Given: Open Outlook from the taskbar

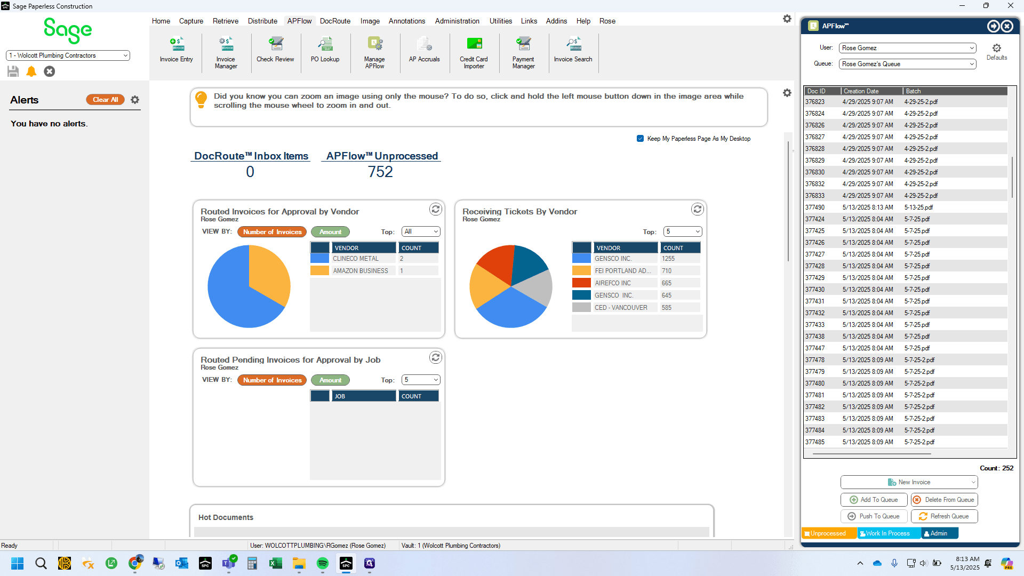Looking at the screenshot, I should [x=182, y=563].
